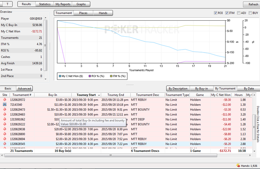260x169 pixels.
Task: Select the Tournament graph tab
Action: point(64,13)
